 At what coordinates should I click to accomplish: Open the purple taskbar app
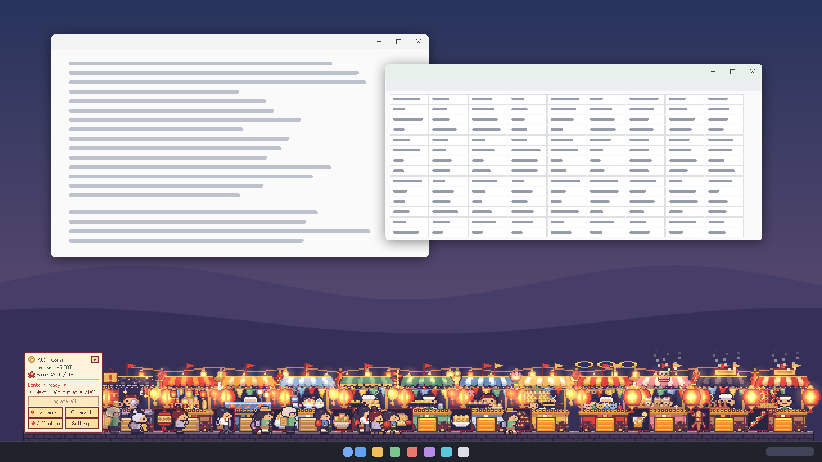tap(429, 452)
